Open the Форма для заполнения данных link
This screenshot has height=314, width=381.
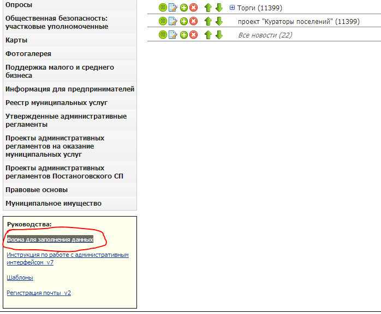click(50, 239)
